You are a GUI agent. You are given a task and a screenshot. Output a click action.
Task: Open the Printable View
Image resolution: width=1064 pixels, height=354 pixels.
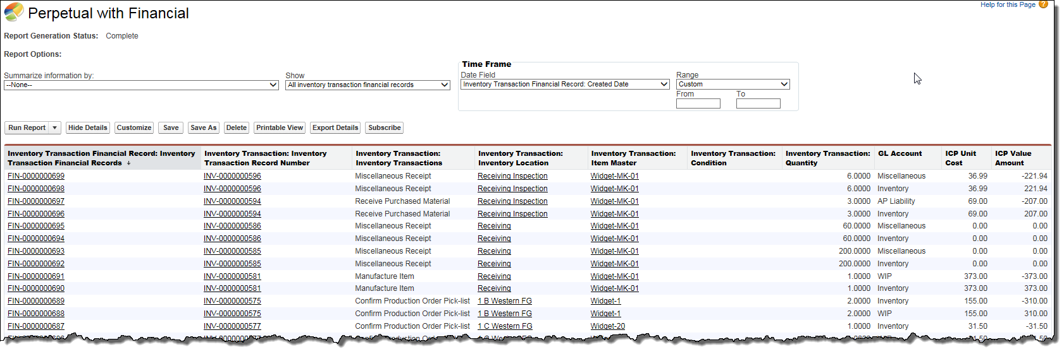[280, 128]
